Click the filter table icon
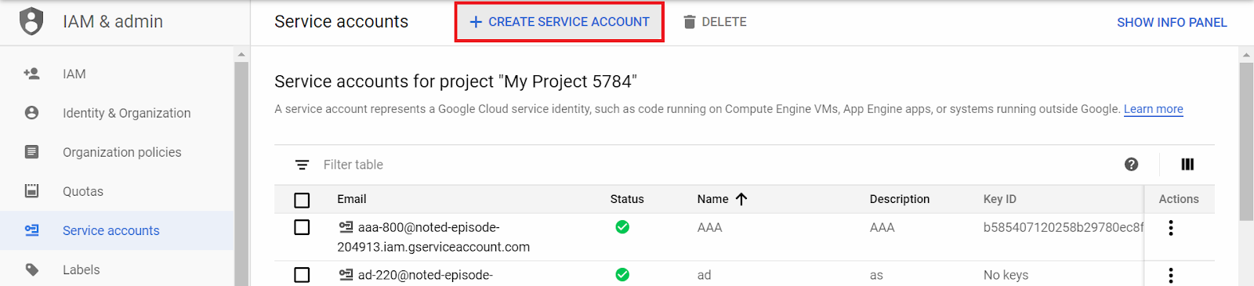Viewport: 1254px width, 286px height. (x=302, y=165)
